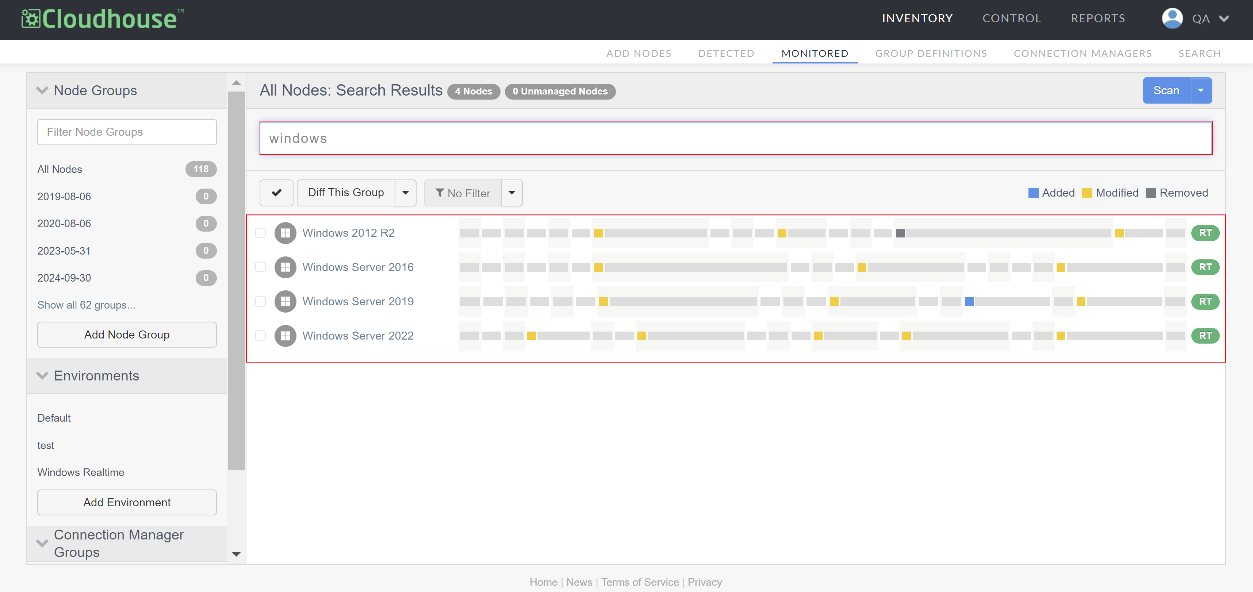
Task: Click the node search box containing windows
Action: [735, 138]
